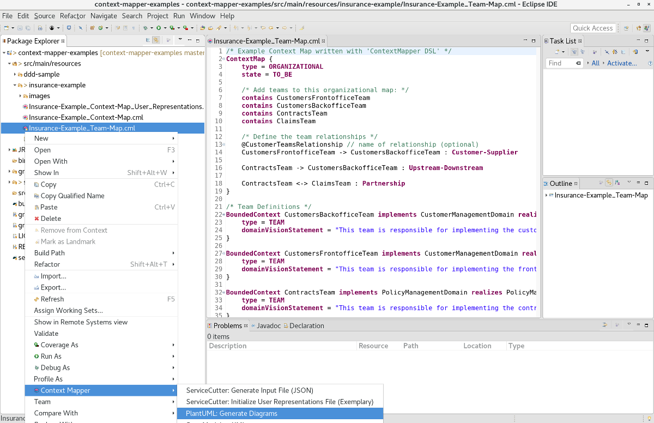Toggle Categorized presentation in Task List

(x=574, y=52)
